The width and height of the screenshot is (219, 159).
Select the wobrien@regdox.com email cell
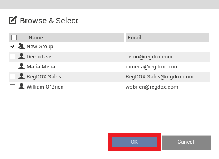tap(152, 87)
